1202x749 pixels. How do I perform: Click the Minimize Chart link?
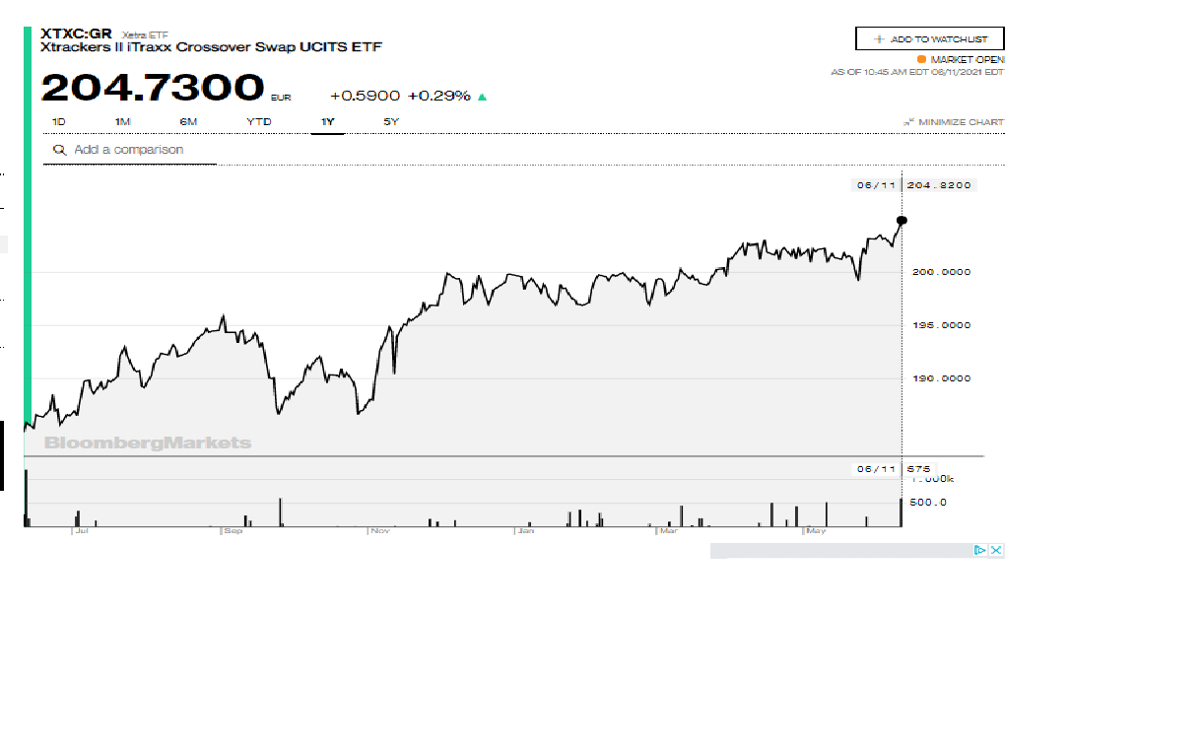(x=961, y=122)
